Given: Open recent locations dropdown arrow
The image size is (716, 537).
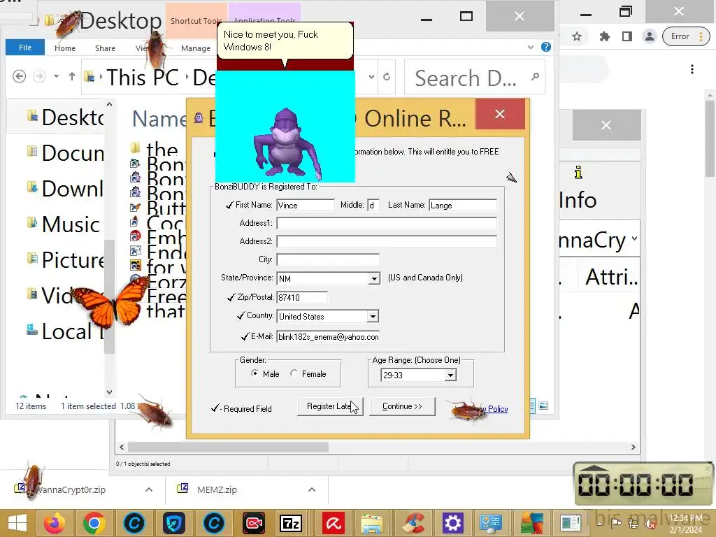Looking at the screenshot, I should coord(56,76).
